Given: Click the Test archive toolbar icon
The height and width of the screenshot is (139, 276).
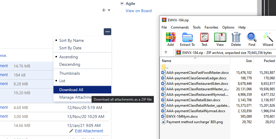Looking at the screenshot, I should 204,39.
